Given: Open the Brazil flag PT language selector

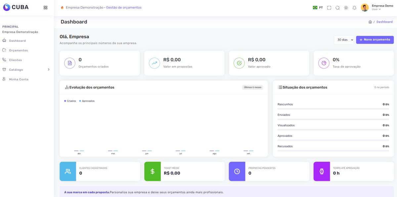Looking at the screenshot, I should (318, 8).
